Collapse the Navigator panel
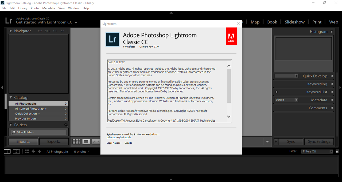Screen dimensions: 342x182 click(11, 31)
